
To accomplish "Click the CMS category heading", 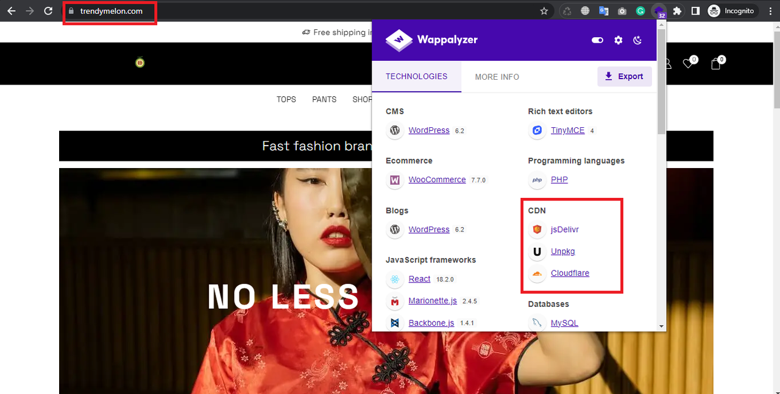I will 395,111.
